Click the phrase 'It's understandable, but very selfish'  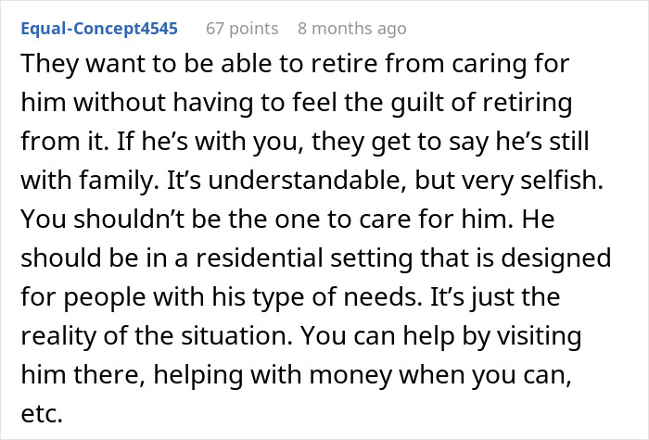385,181
